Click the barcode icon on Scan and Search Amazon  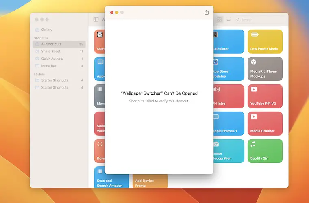(x=100, y=172)
